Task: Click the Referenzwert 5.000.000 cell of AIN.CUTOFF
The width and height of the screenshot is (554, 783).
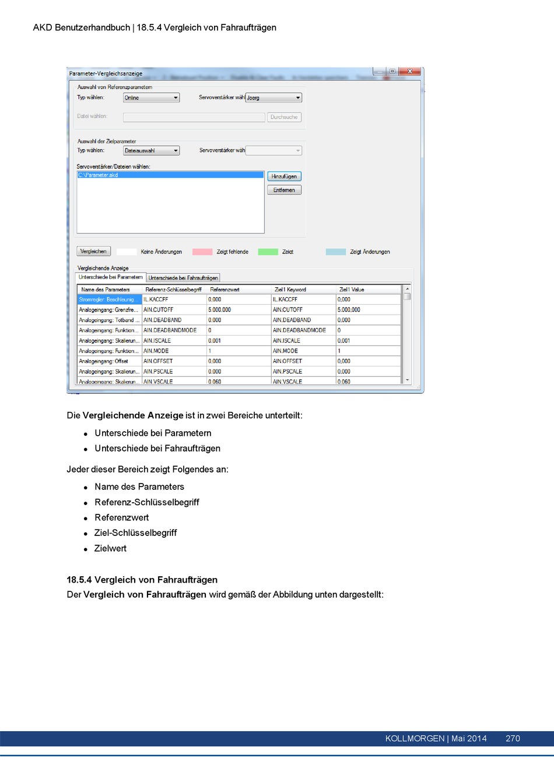Action: [239, 310]
